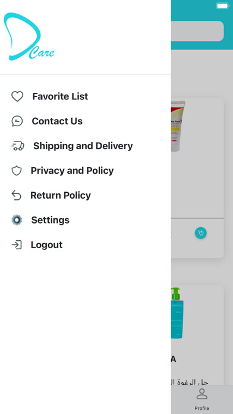Tap the add-to-cart round icon

(201, 233)
